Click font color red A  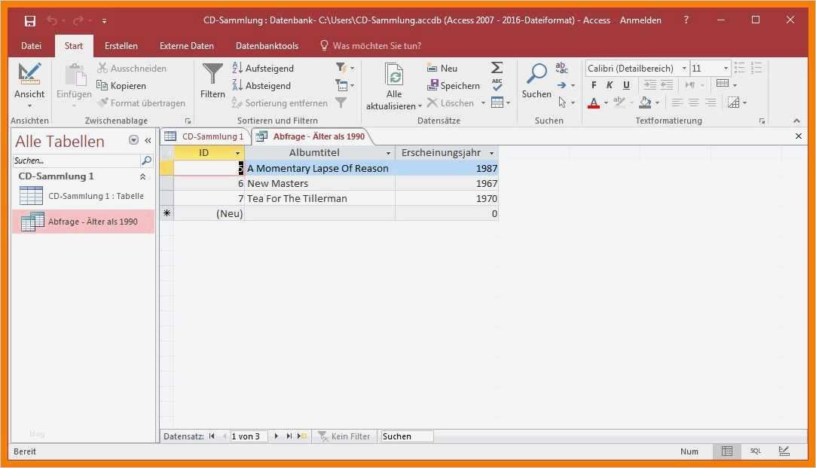594,102
